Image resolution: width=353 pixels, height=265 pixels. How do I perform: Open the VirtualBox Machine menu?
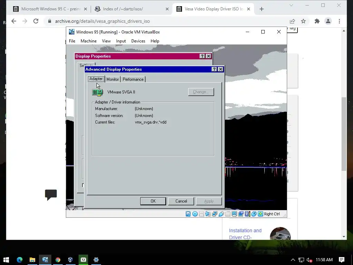click(x=89, y=41)
